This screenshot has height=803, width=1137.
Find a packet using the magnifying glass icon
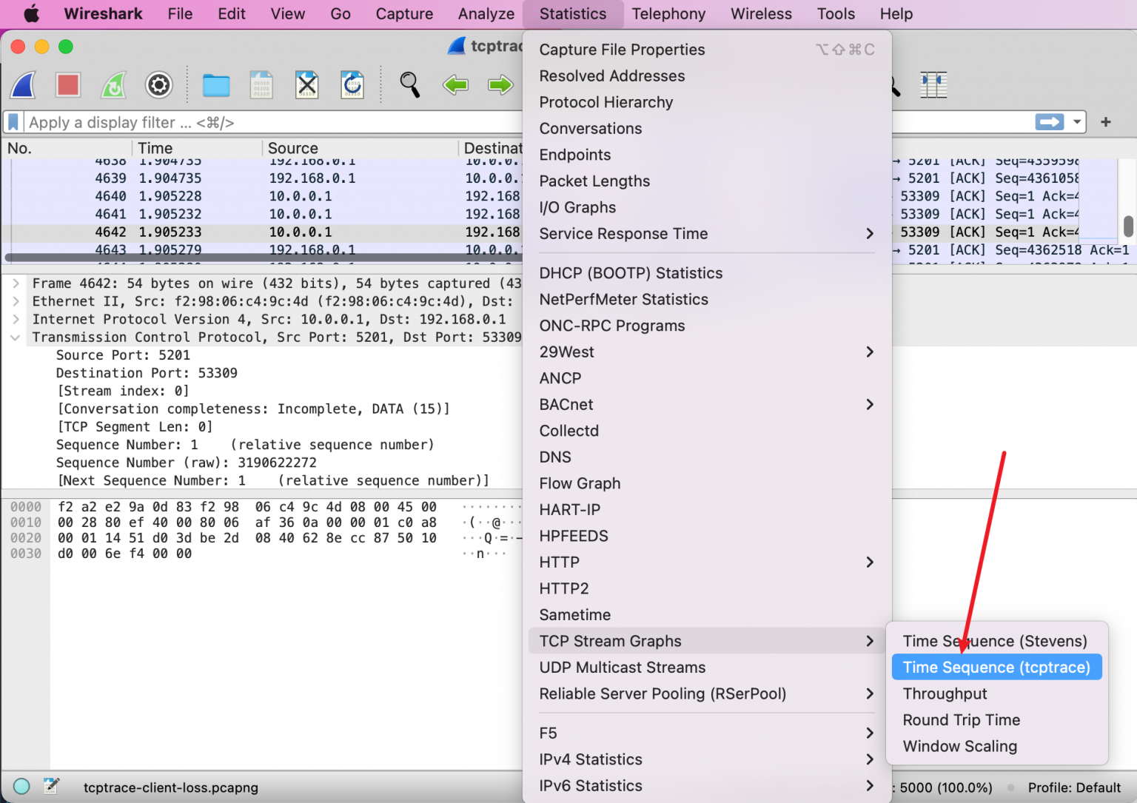(x=410, y=85)
